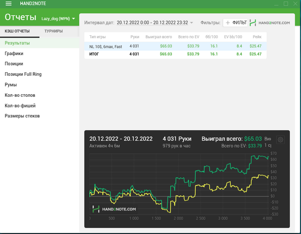The image size is (301, 234).
Task: Open chart settings gear icon
Action: [x=280, y=140]
